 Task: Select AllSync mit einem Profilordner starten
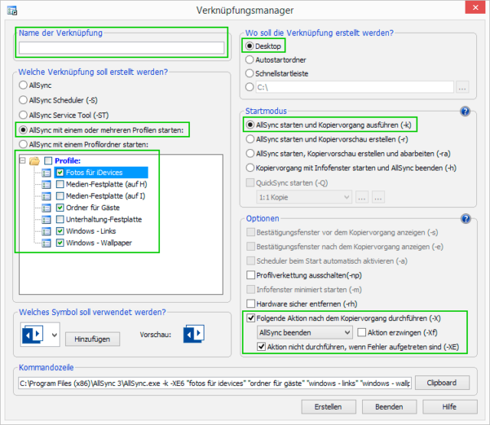point(23,144)
